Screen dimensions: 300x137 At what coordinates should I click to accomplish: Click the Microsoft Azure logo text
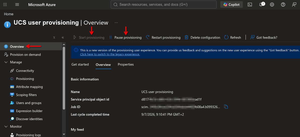tap(42, 5)
